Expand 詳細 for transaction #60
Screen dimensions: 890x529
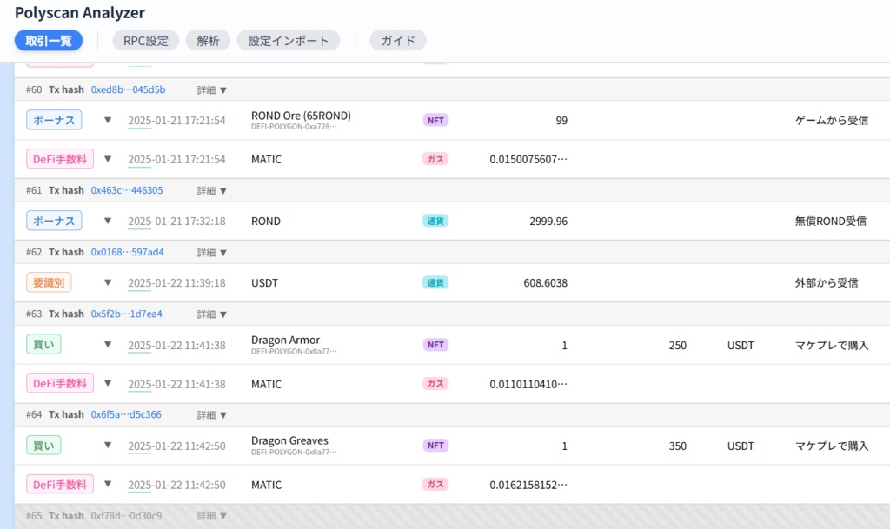pyautogui.click(x=211, y=89)
